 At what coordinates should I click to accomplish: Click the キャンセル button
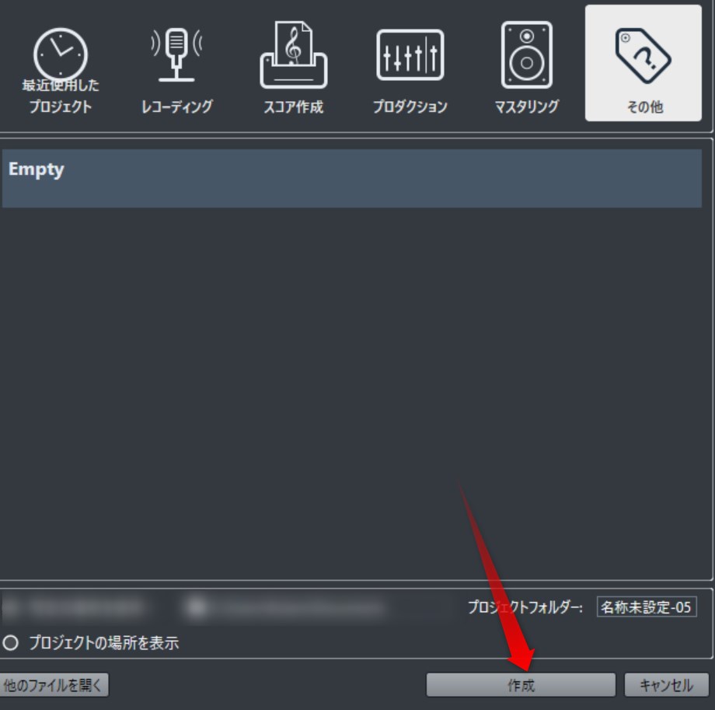point(666,685)
